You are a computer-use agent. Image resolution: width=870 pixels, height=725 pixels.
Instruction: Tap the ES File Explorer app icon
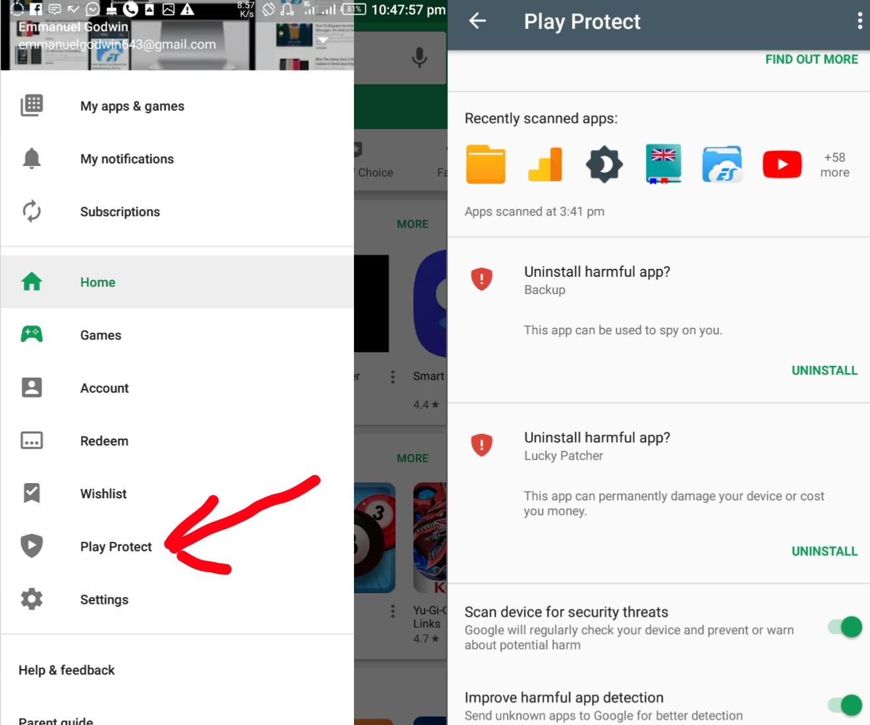[723, 164]
